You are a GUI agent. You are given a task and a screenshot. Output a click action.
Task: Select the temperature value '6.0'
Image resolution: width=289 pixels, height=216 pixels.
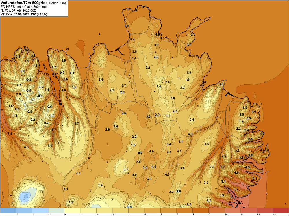click(127, 26)
